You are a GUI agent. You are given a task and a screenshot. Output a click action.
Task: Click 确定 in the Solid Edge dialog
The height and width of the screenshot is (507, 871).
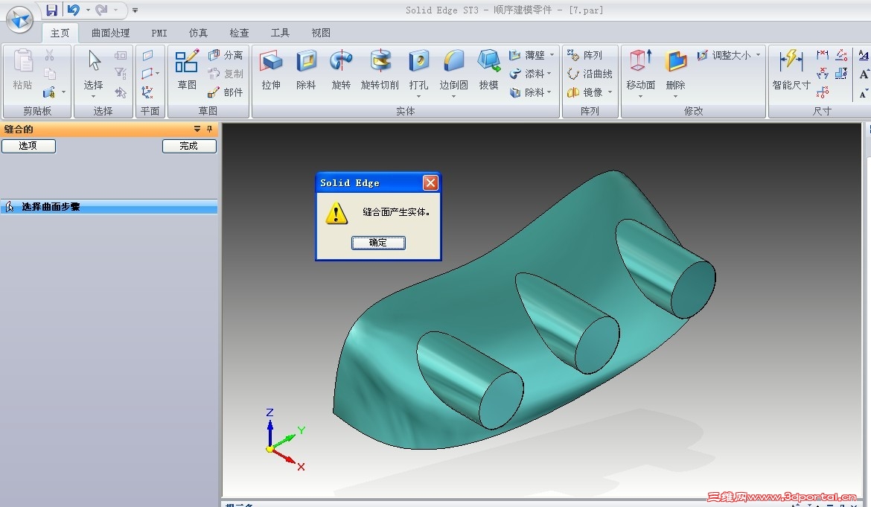point(378,243)
